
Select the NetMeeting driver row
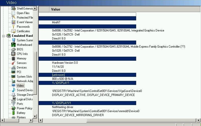87,107
